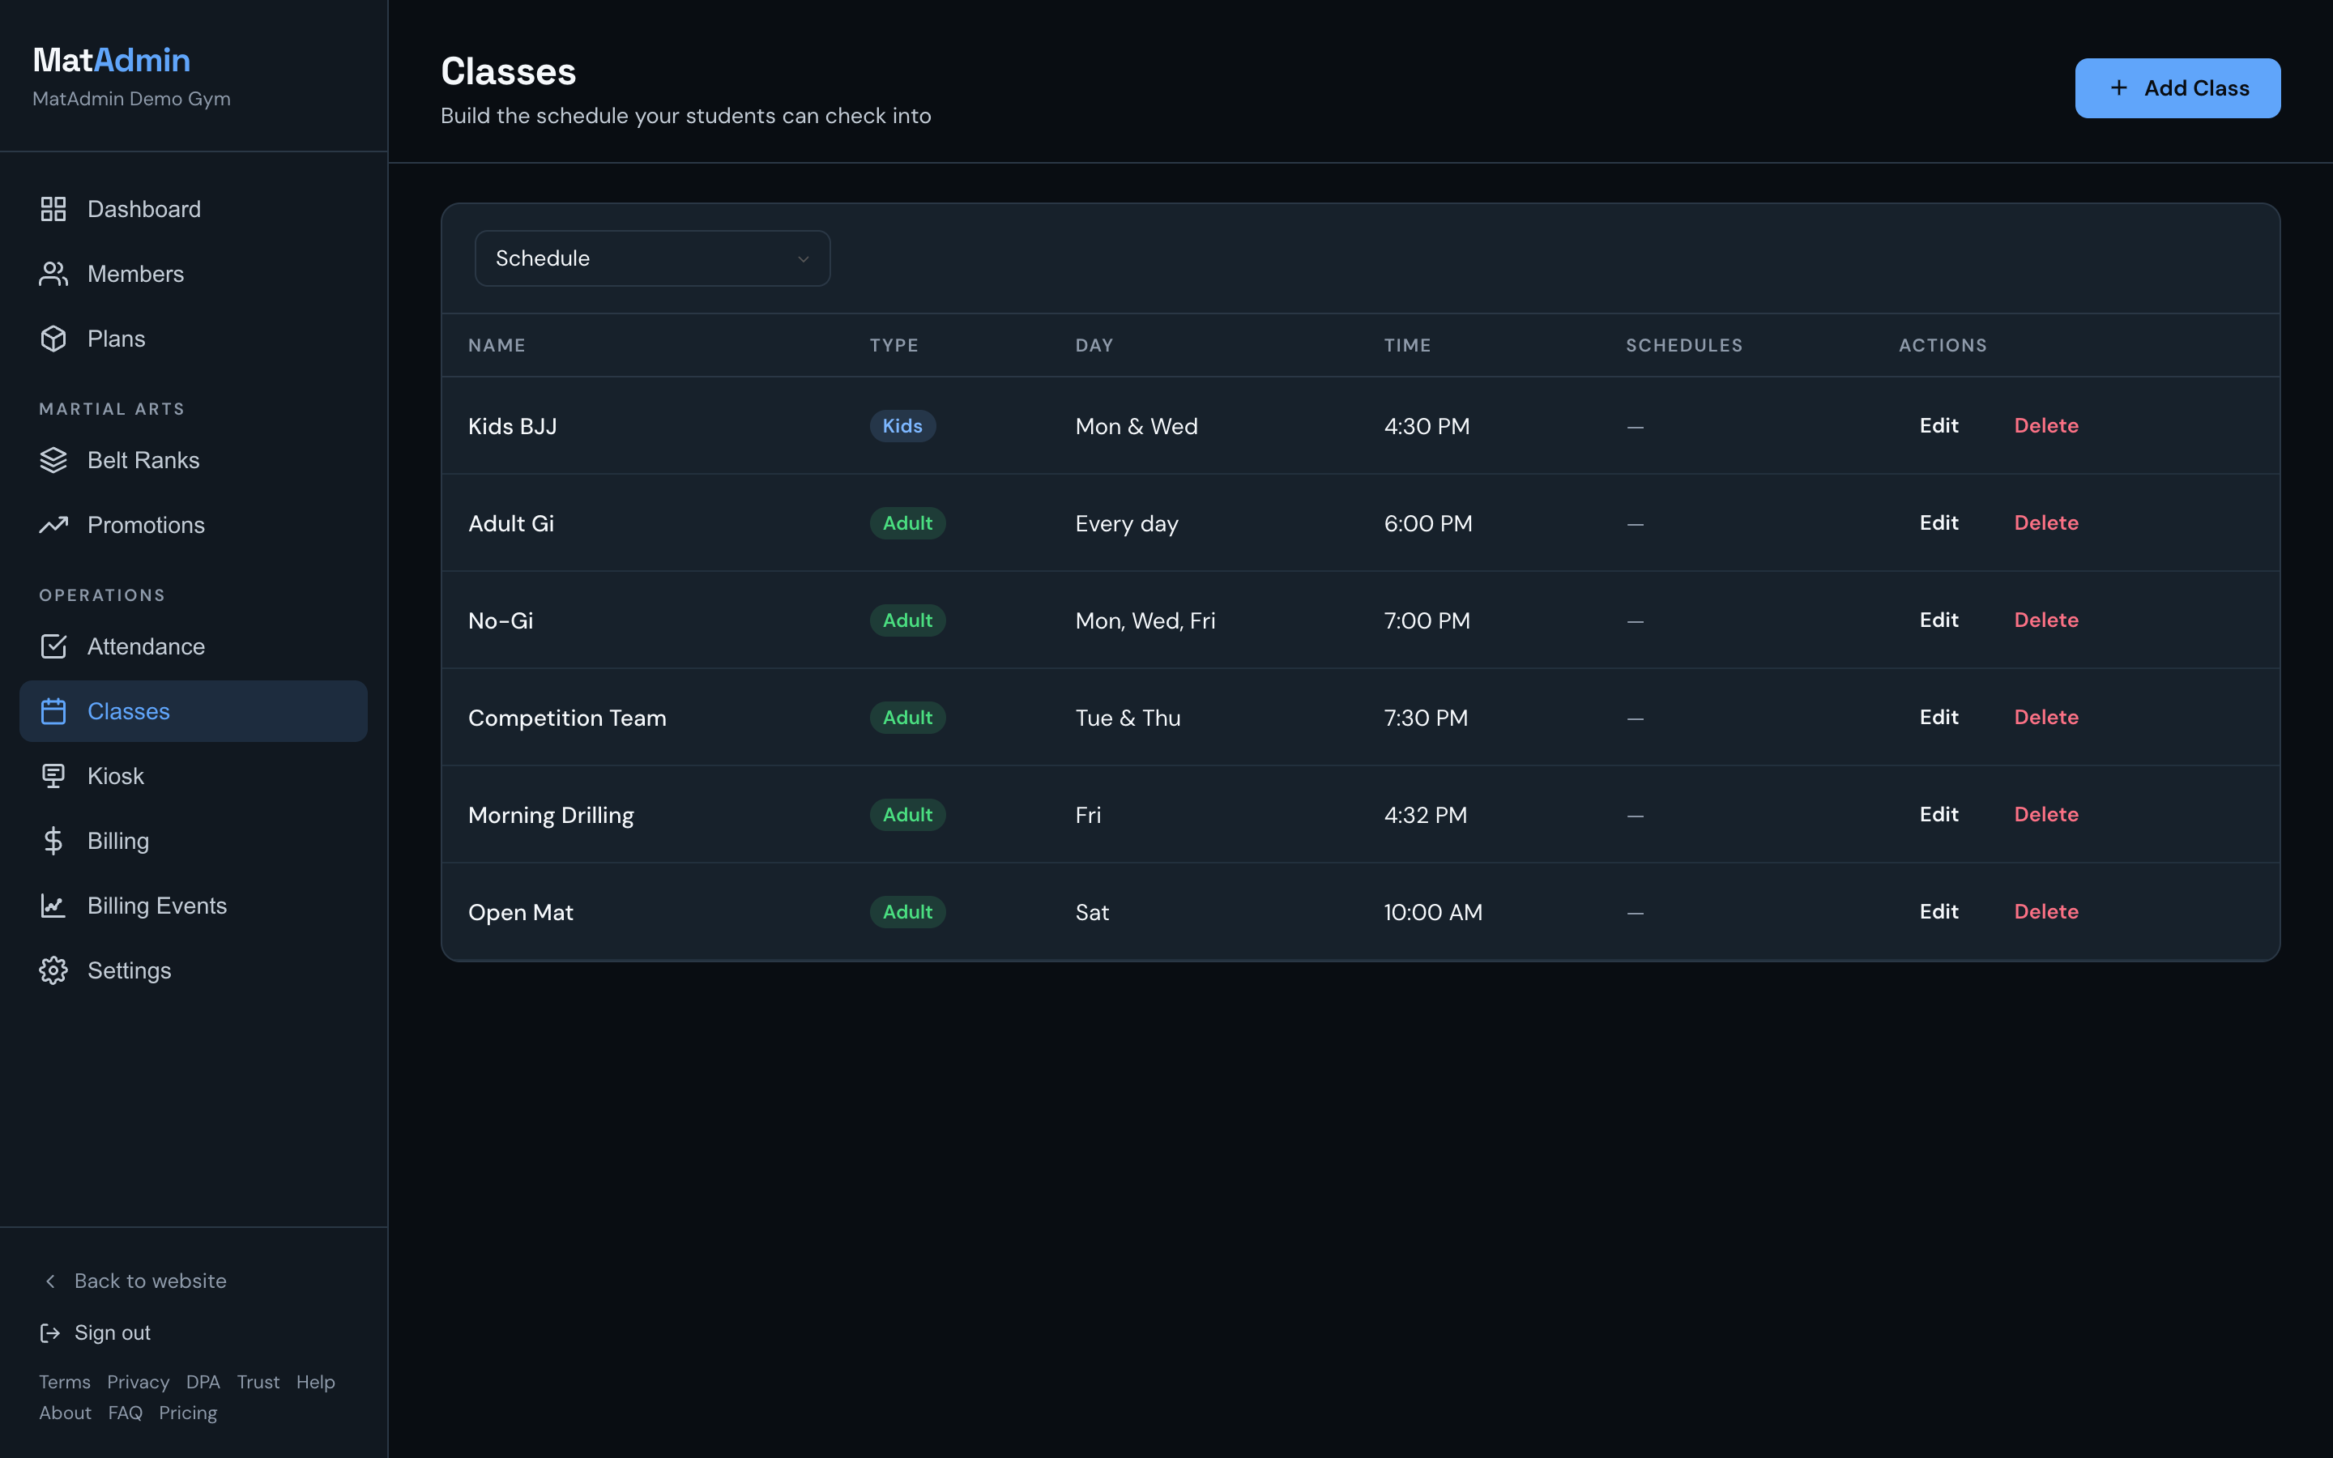This screenshot has width=2333, height=1458.
Task: Click the Attendance checkbox icon
Action: coord(53,646)
